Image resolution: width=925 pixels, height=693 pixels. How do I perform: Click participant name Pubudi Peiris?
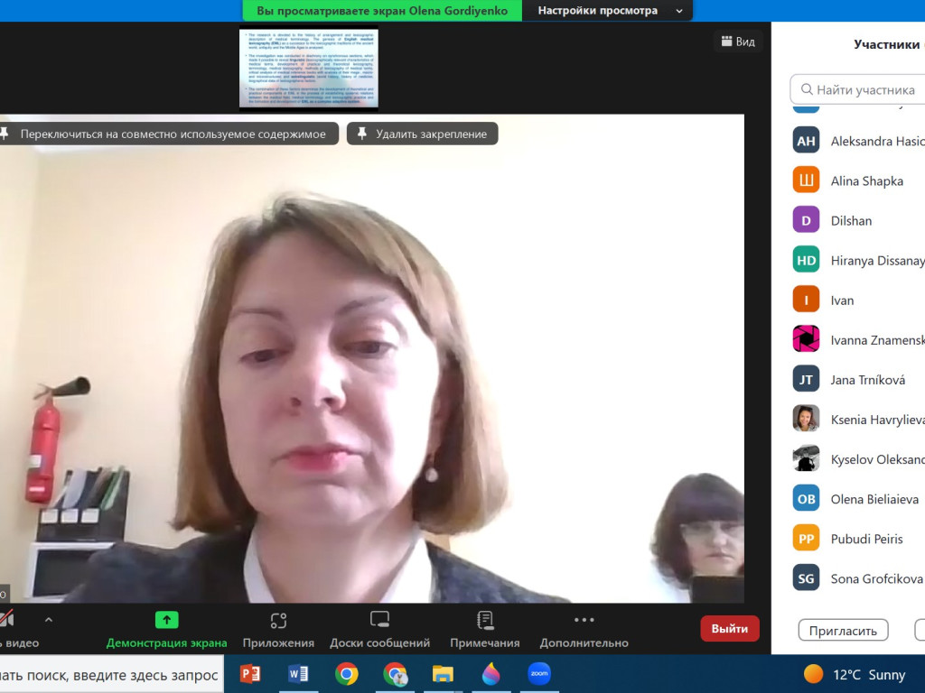point(866,539)
